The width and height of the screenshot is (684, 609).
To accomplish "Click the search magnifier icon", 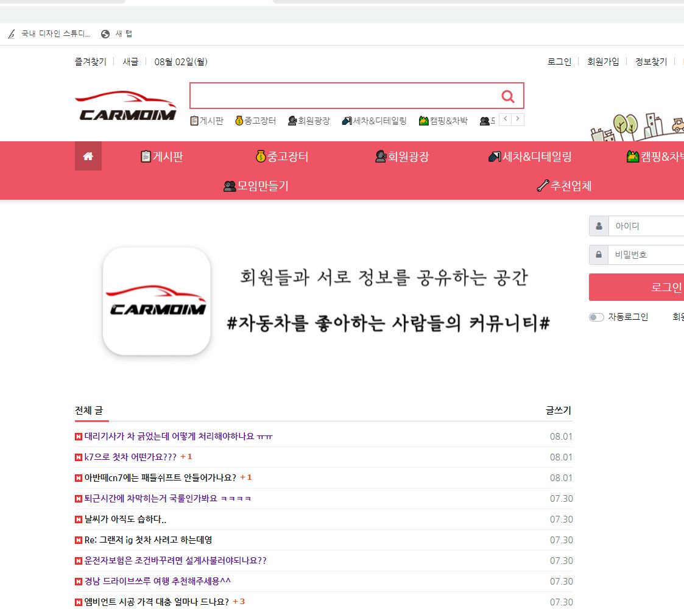I will coord(508,96).
